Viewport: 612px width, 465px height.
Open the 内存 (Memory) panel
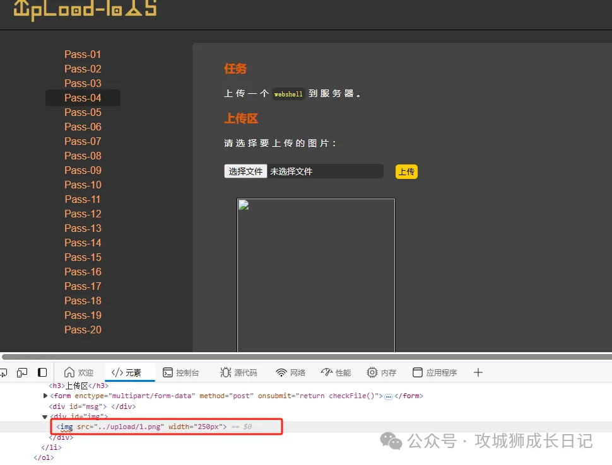(382, 372)
